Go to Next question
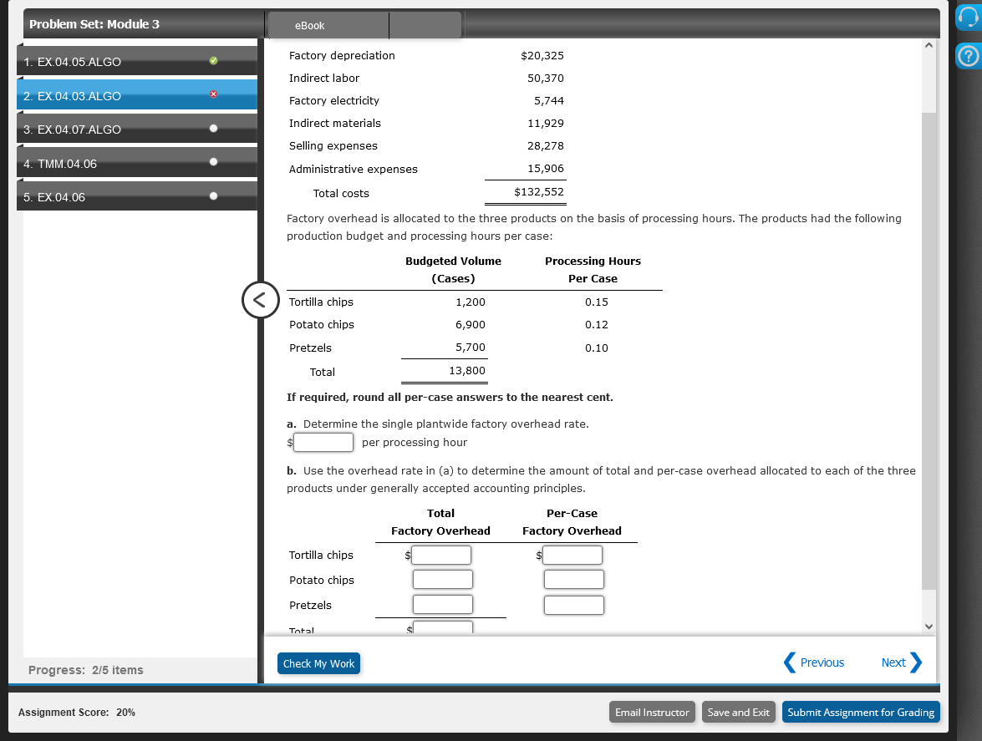The image size is (982, 741). tap(901, 662)
